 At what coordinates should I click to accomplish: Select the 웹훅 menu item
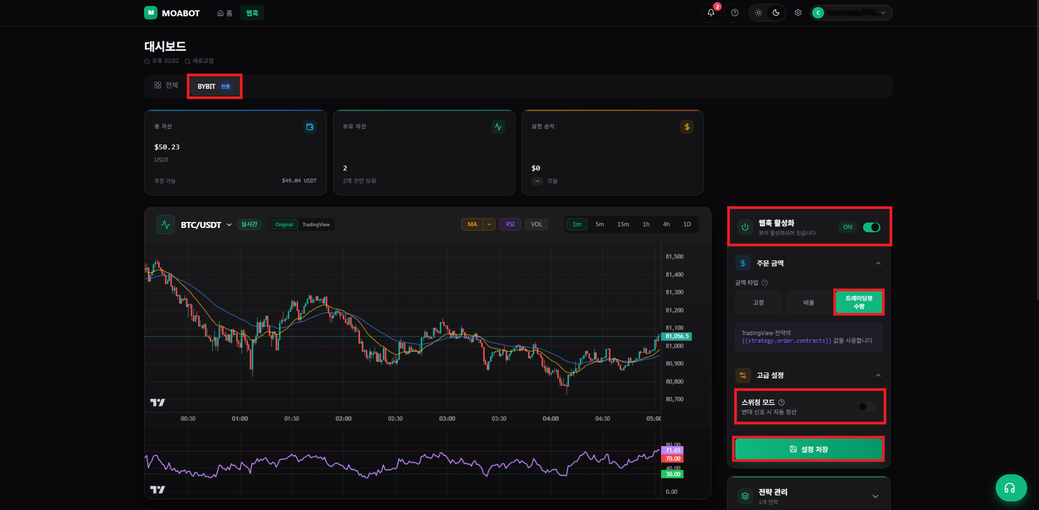252,13
